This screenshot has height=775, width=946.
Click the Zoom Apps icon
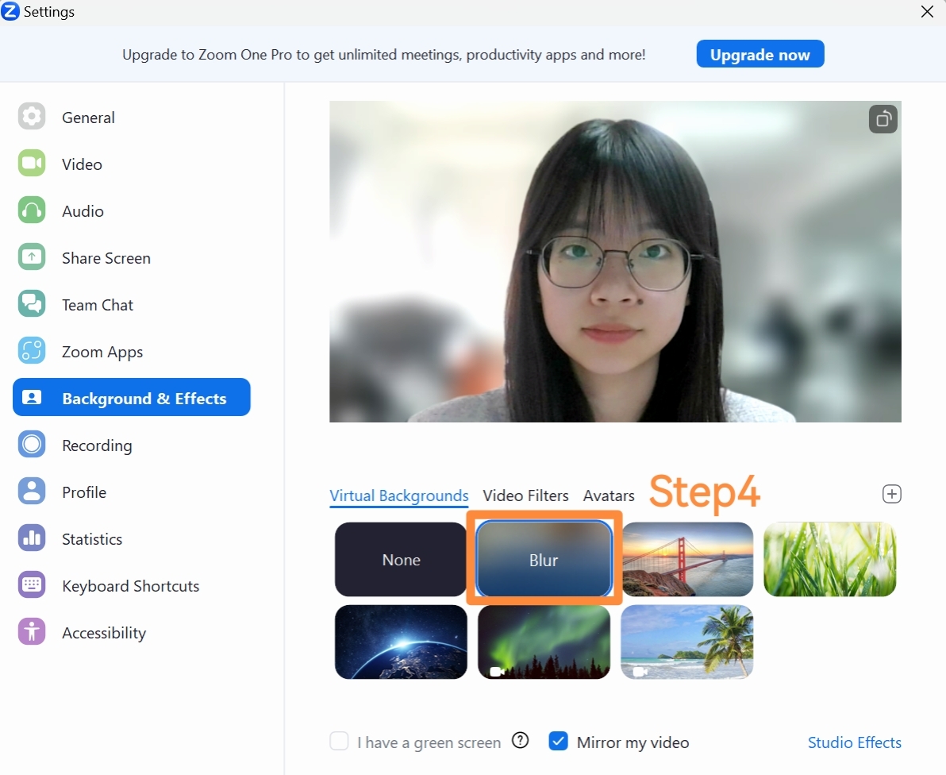coord(32,351)
